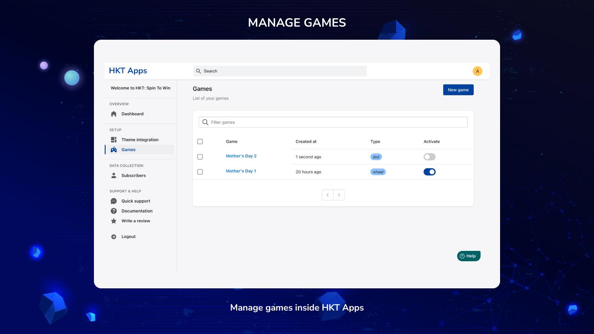This screenshot has height=334, width=594.
Task: Click the next page chevron
Action: [339, 195]
